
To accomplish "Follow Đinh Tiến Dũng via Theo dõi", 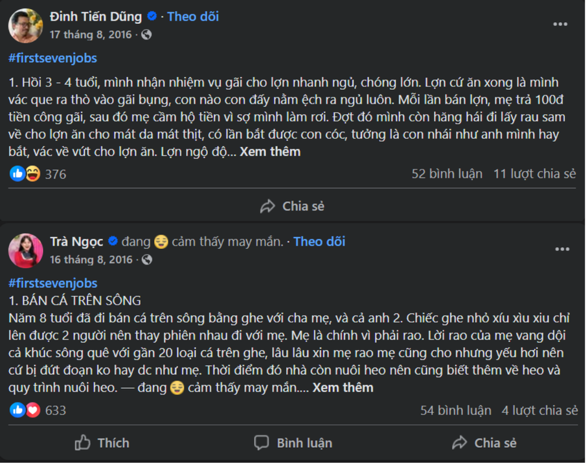I will 192,17.
